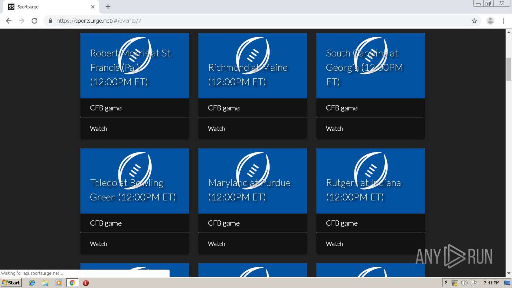
Task: Open a new tab with plus button
Action: point(108,7)
